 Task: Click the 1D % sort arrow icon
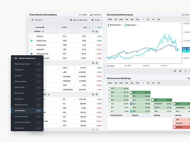coord(90,27)
